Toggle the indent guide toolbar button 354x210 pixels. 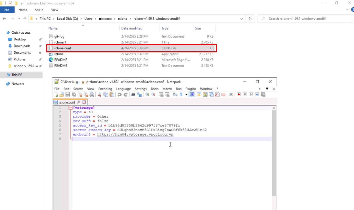(192, 95)
